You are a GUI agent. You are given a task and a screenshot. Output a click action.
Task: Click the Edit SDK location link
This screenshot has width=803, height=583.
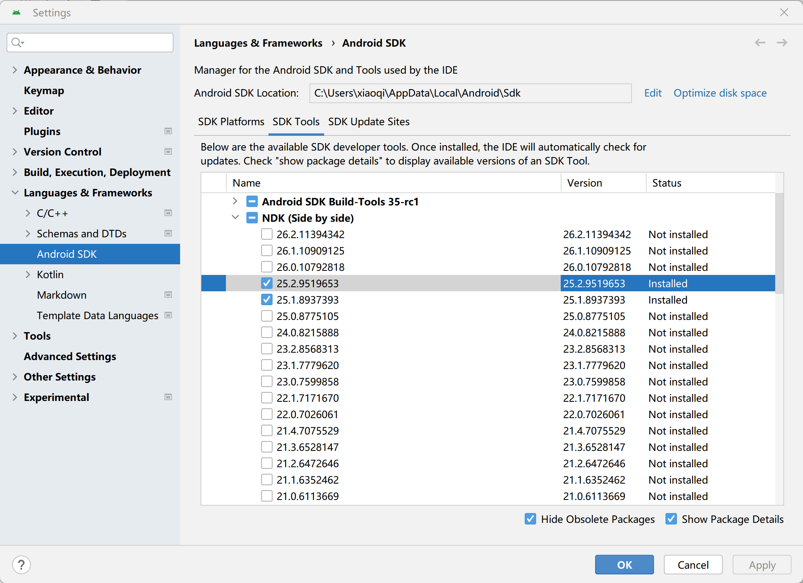[x=653, y=93]
